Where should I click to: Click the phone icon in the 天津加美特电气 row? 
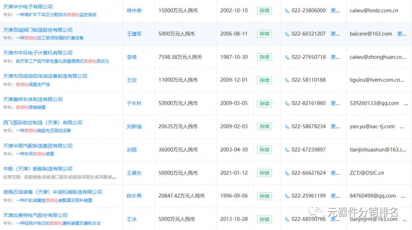tap(287, 219)
